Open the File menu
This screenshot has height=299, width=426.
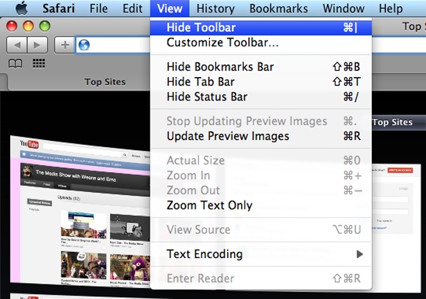point(98,8)
